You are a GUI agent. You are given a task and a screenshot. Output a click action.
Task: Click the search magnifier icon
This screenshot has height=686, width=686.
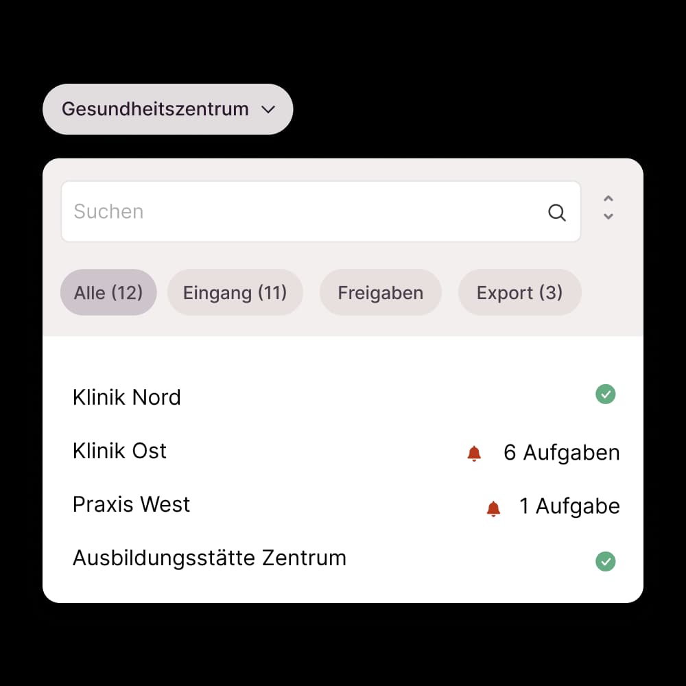click(557, 213)
